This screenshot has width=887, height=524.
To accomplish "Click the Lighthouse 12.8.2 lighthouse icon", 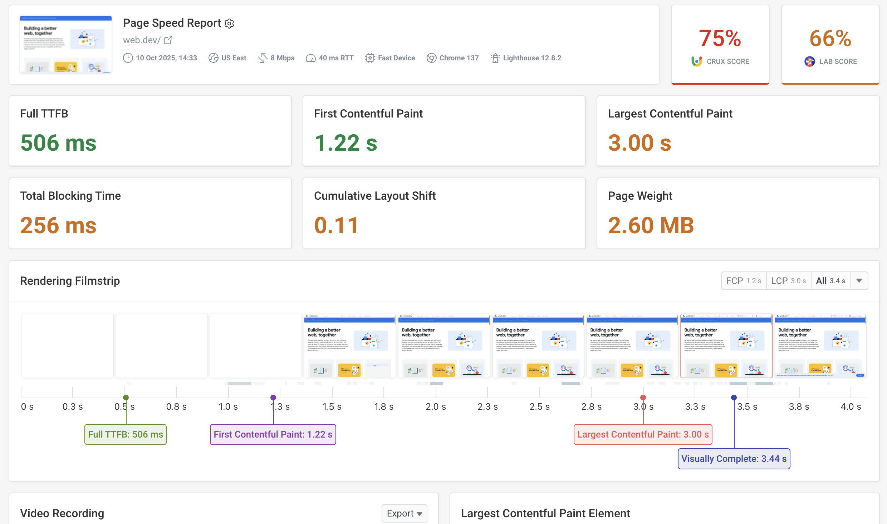I will 495,58.
